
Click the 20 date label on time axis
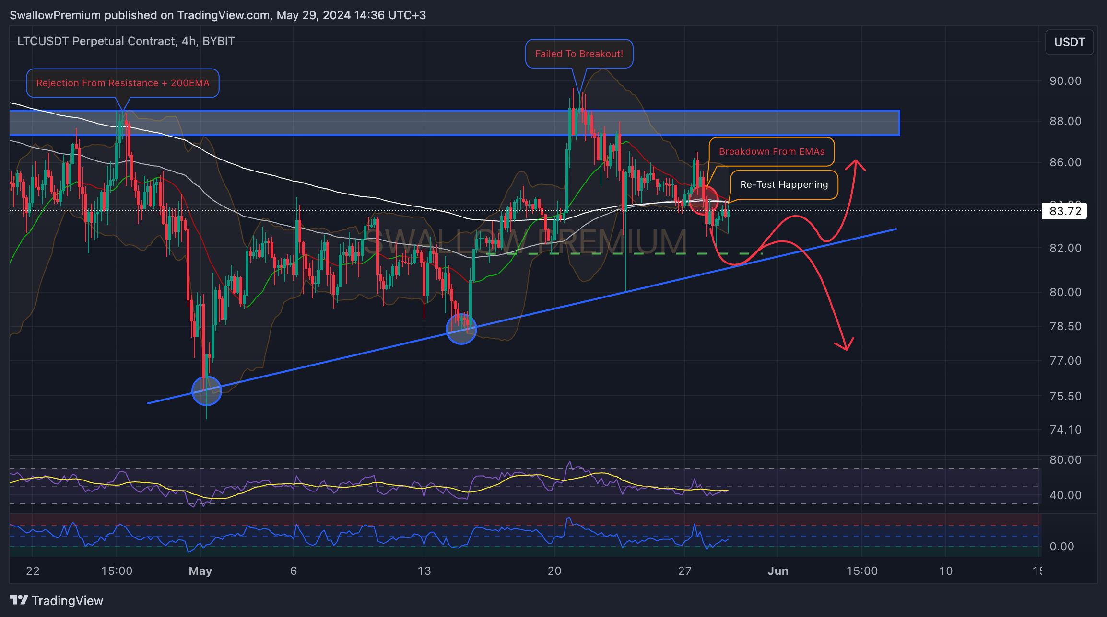click(x=554, y=571)
